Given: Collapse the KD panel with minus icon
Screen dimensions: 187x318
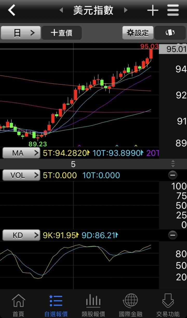Looking at the screenshot, I should pos(173,235).
